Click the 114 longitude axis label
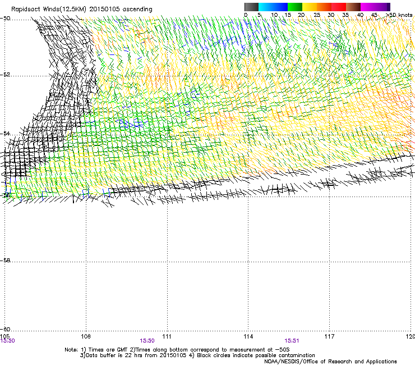This screenshot has height=365, width=415. (248, 336)
